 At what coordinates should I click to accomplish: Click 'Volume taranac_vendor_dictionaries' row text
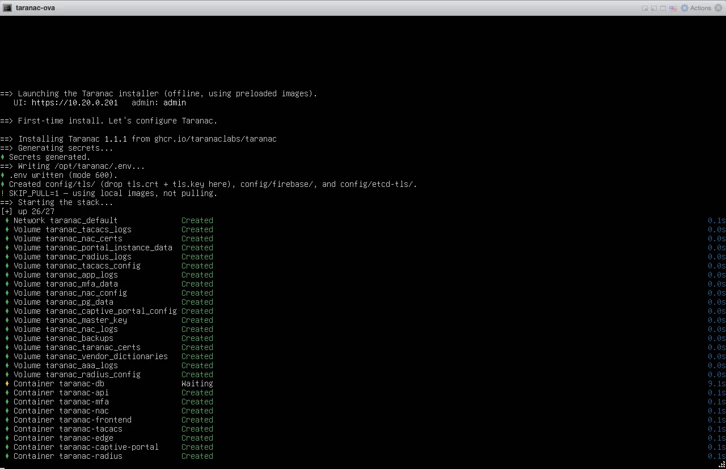pyautogui.click(x=91, y=356)
